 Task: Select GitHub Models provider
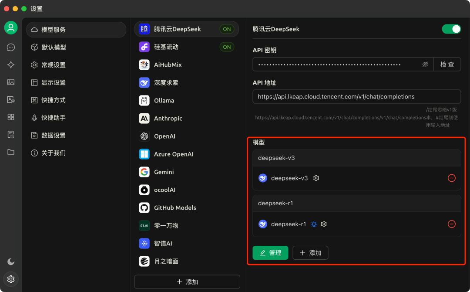coord(186,208)
